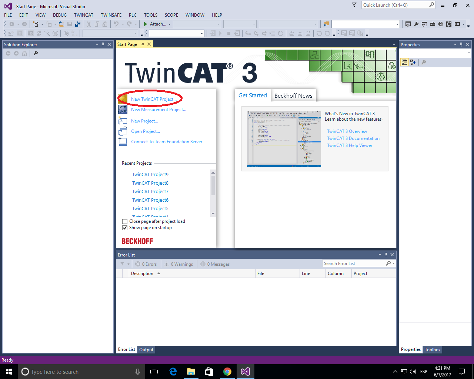Open the Attach debug target dropdown
474x379 pixels.
pyautogui.click(x=170, y=24)
